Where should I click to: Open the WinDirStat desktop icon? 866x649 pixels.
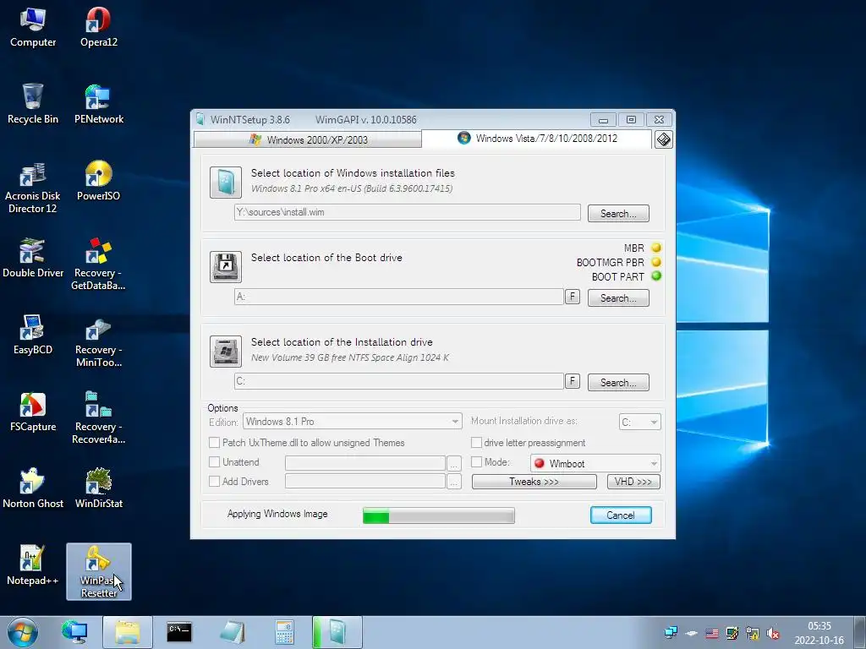click(x=98, y=488)
